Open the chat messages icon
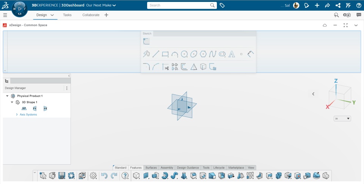 [x=359, y=15]
